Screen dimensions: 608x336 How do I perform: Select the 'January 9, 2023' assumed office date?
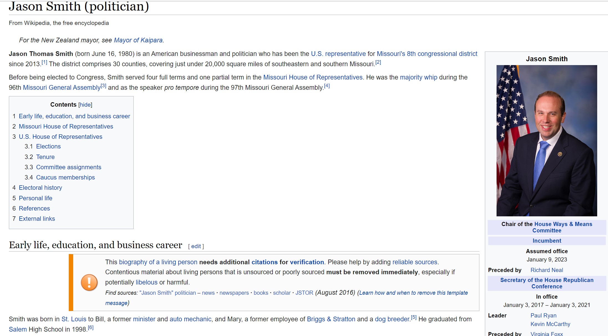pyautogui.click(x=547, y=260)
